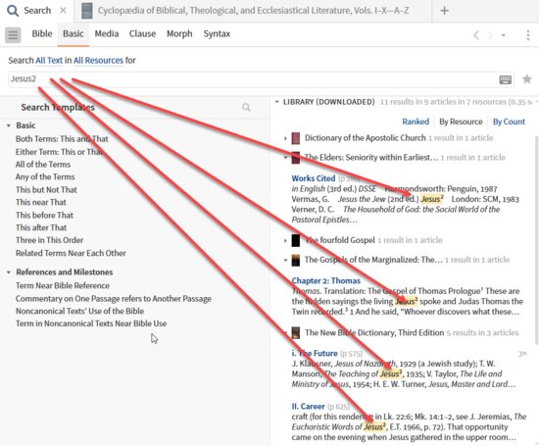Screen dimensions: 539x446
Task: Switch to Bible search type
Action: coord(42,33)
